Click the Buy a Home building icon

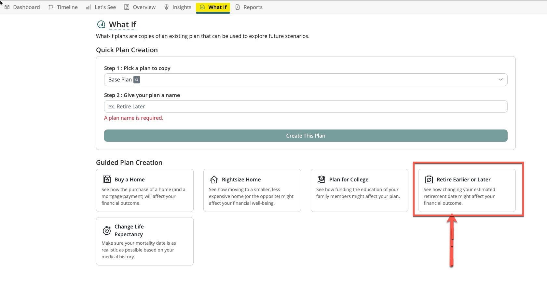107,179
